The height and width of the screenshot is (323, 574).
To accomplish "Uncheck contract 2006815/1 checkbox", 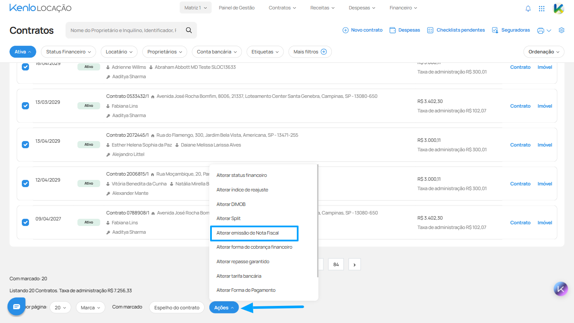I will click(25, 183).
